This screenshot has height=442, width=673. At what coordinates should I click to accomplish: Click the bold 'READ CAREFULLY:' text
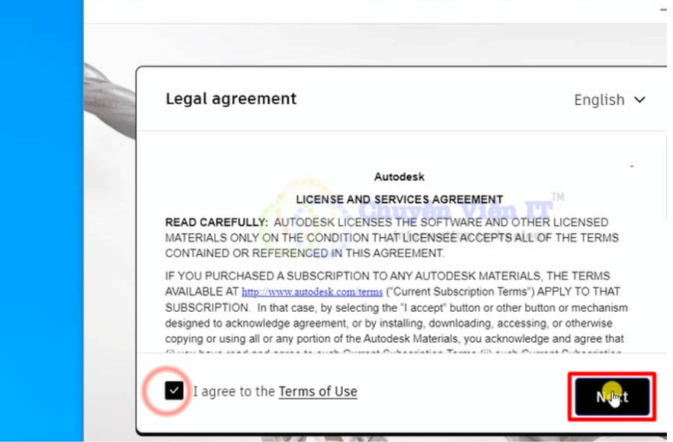tap(216, 223)
